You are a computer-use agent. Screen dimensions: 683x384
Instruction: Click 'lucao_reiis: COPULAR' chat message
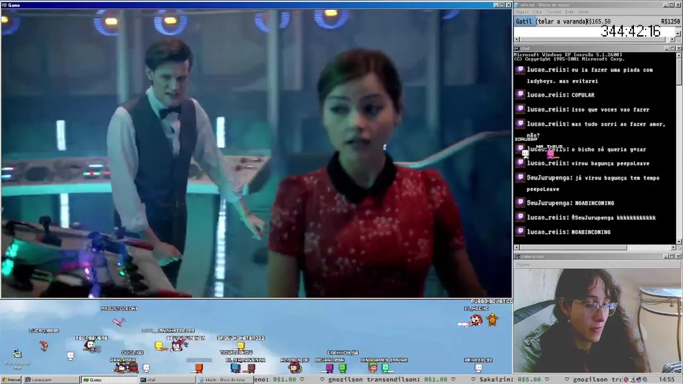[560, 95]
